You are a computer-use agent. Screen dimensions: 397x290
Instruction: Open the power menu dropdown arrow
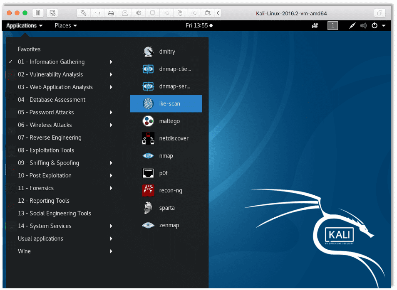pyautogui.click(x=383, y=25)
